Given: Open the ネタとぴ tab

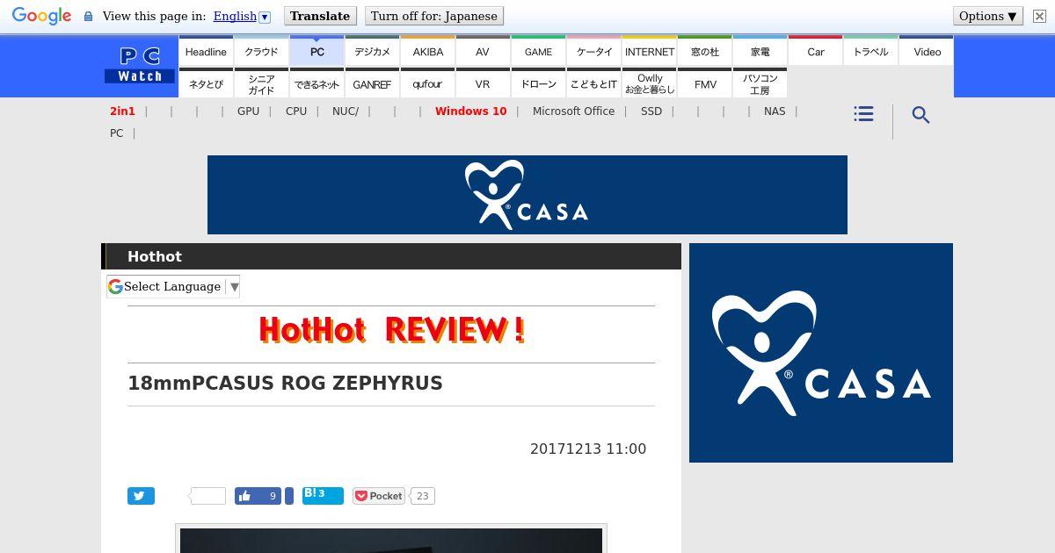Looking at the screenshot, I should click(x=206, y=83).
